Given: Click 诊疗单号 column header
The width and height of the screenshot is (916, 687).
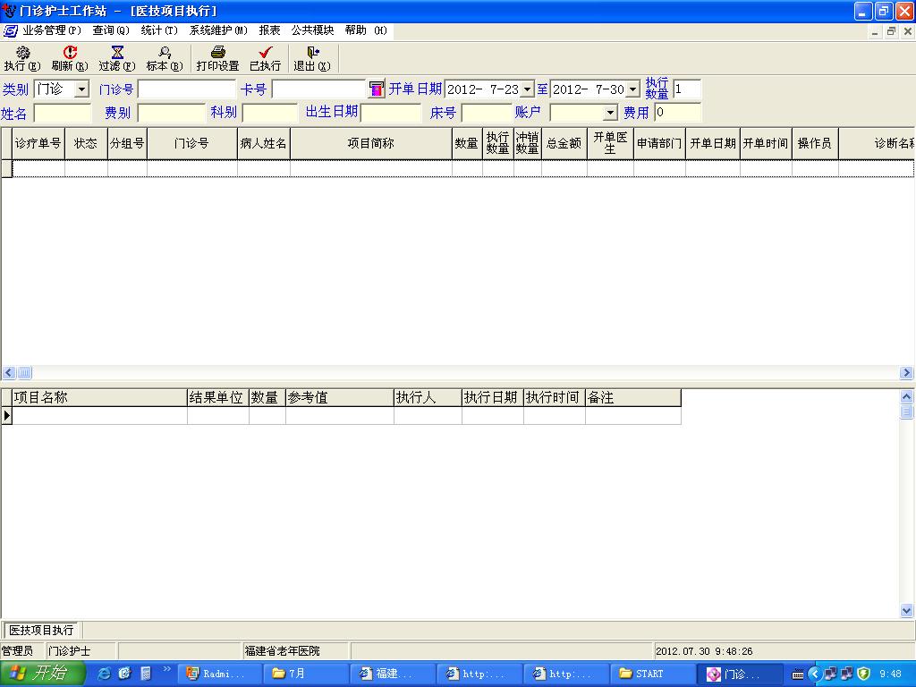Looking at the screenshot, I should 38,143.
